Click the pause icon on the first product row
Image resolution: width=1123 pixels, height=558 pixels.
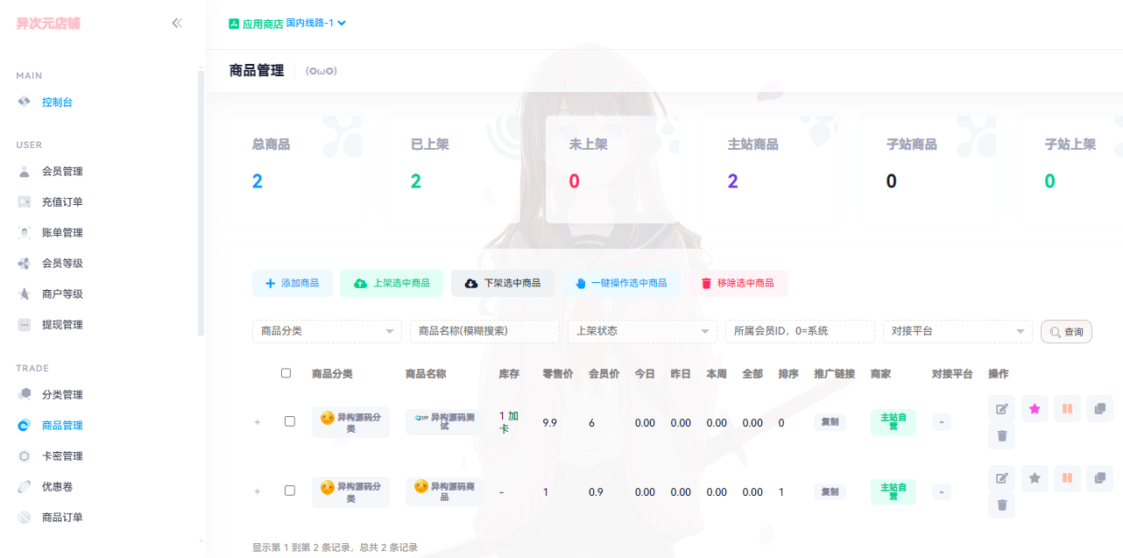1067,408
